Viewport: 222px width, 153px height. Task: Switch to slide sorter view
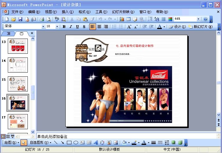click(x=8, y=136)
